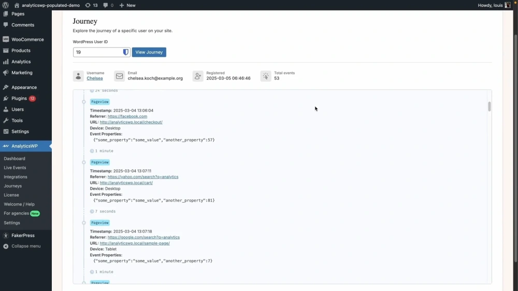Open the Chelsea username link
518x291 pixels.
tap(95, 79)
